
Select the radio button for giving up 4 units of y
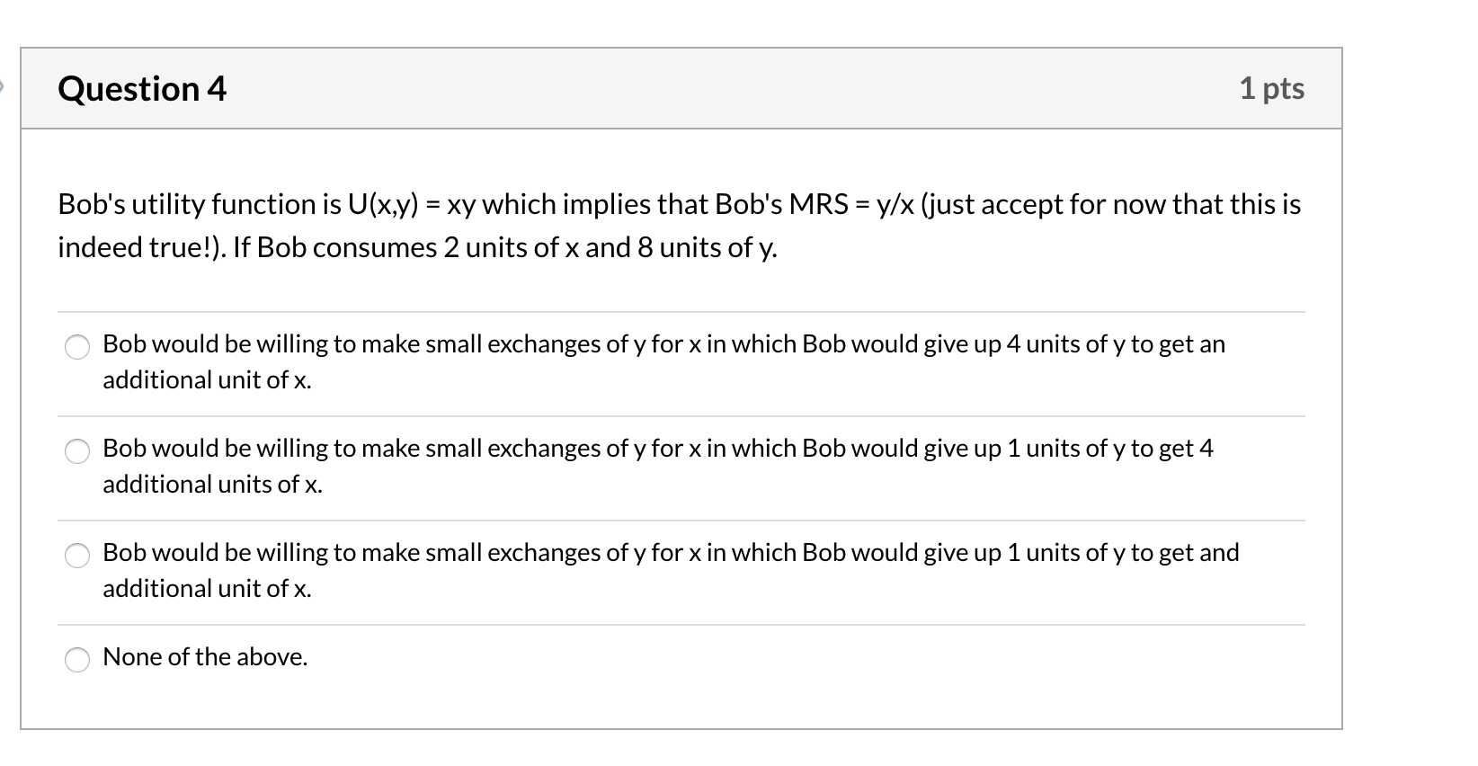point(79,346)
